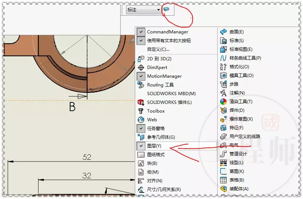Select the 焊件(D) weldments icon
The width and height of the screenshot is (303, 199).
coord(223,110)
